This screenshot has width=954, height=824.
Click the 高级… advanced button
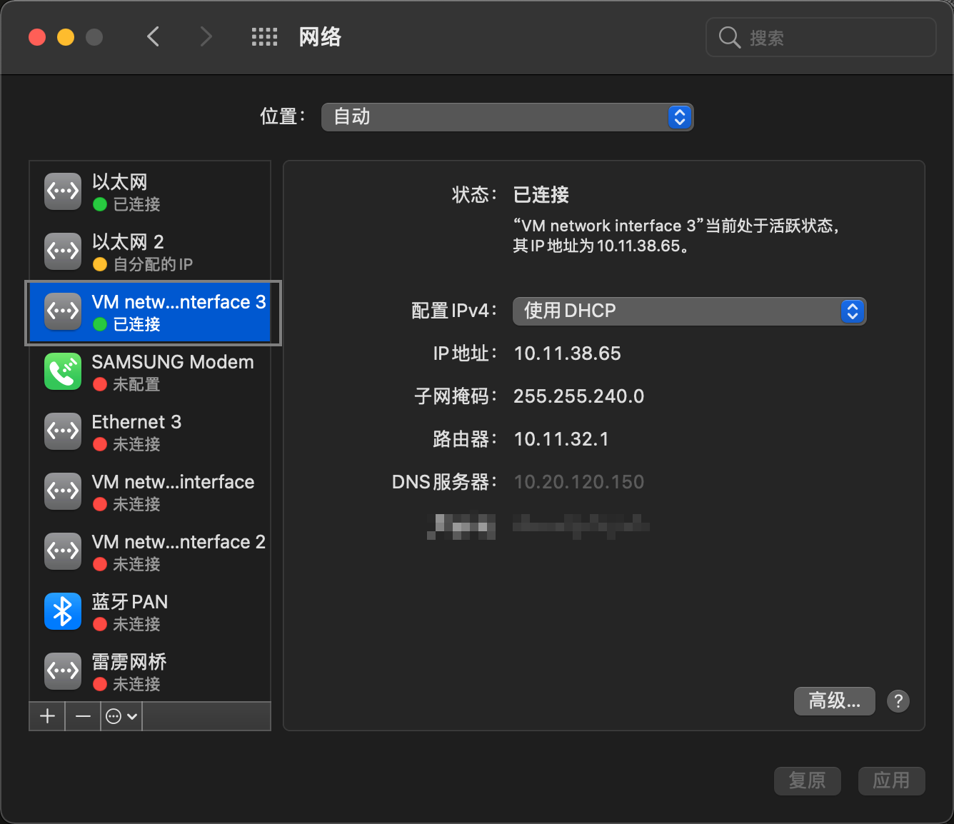point(834,701)
